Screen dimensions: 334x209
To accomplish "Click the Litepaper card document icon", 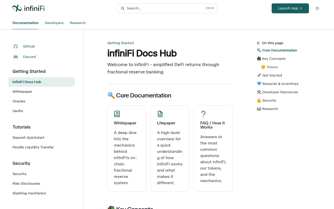I will click(x=160, y=114).
